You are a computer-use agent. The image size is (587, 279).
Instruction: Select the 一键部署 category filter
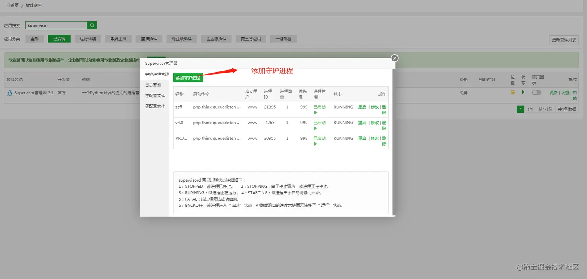click(284, 39)
